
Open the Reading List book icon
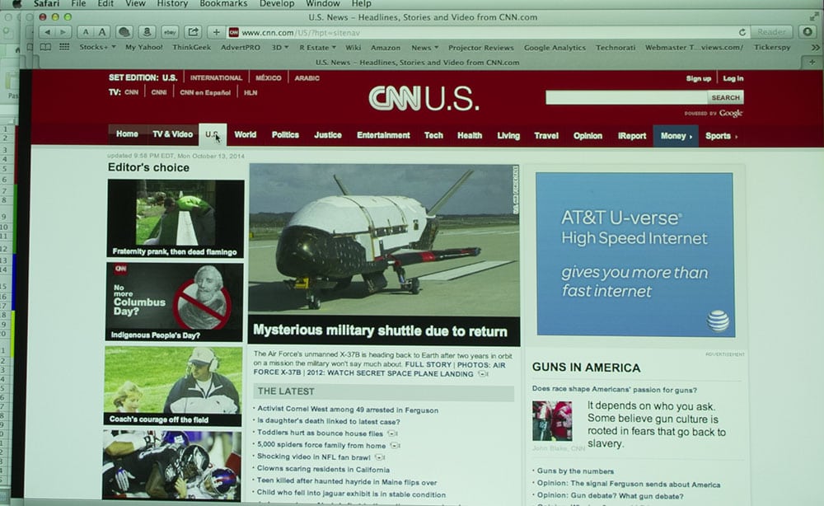(x=46, y=47)
